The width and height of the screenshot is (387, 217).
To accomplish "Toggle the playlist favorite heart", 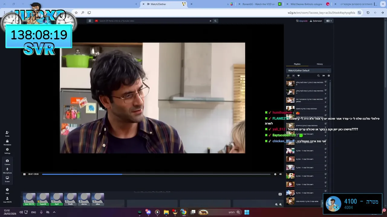I will tap(298, 76).
